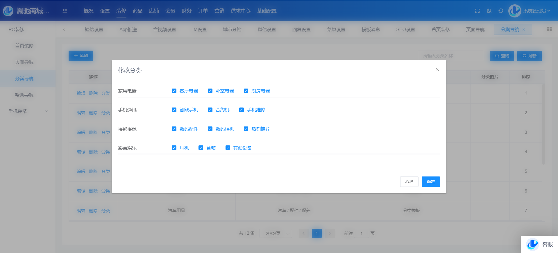This screenshot has height=253, width=558.
Task: Open the language translation icon
Action: click(489, 11)
